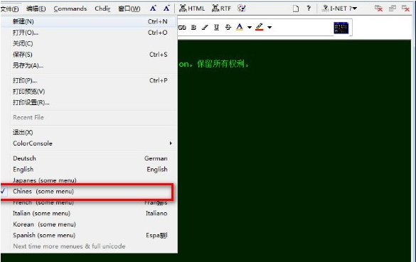
Task: Toggle italic text formatting
Action: click(x=205, y=27)
